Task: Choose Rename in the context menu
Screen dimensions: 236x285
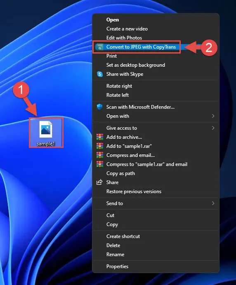Action: tap(156, 255)
